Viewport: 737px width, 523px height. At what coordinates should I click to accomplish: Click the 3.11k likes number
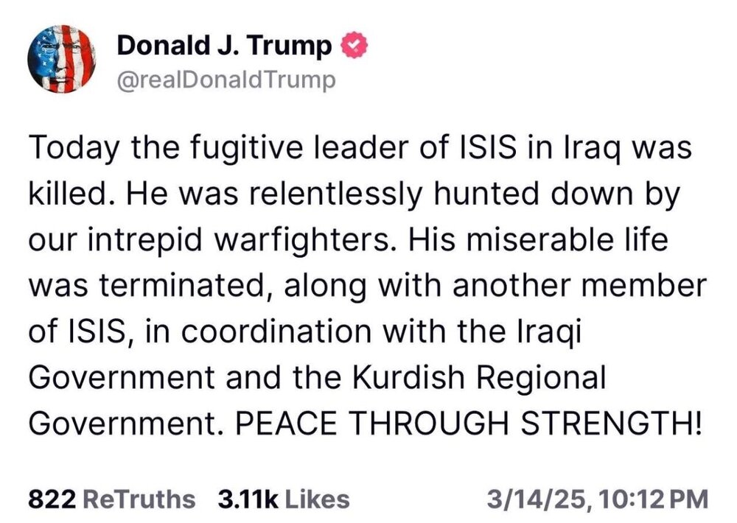pyautogui.click(x=248, y=499)
